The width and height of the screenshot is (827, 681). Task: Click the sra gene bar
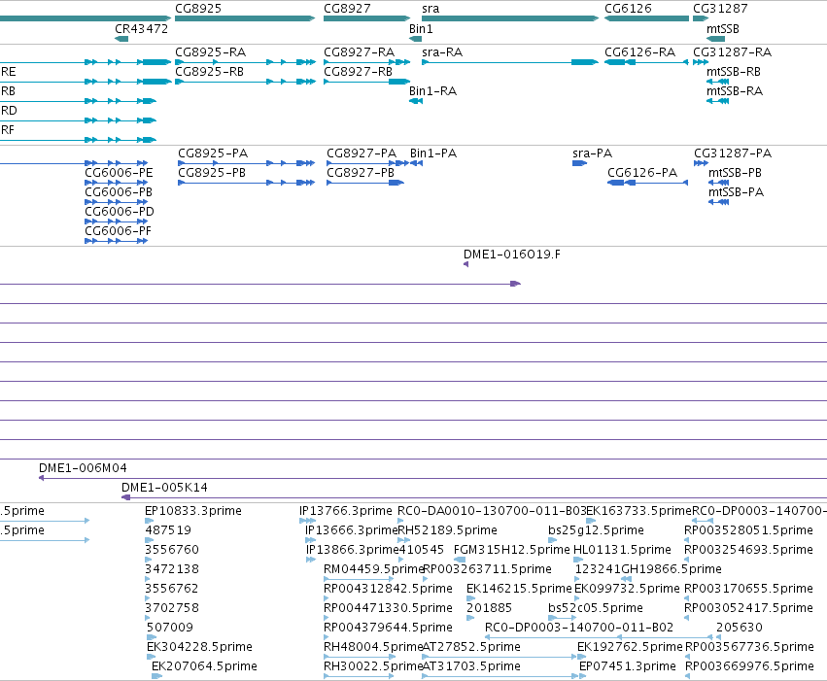click(x=510, y=18)
